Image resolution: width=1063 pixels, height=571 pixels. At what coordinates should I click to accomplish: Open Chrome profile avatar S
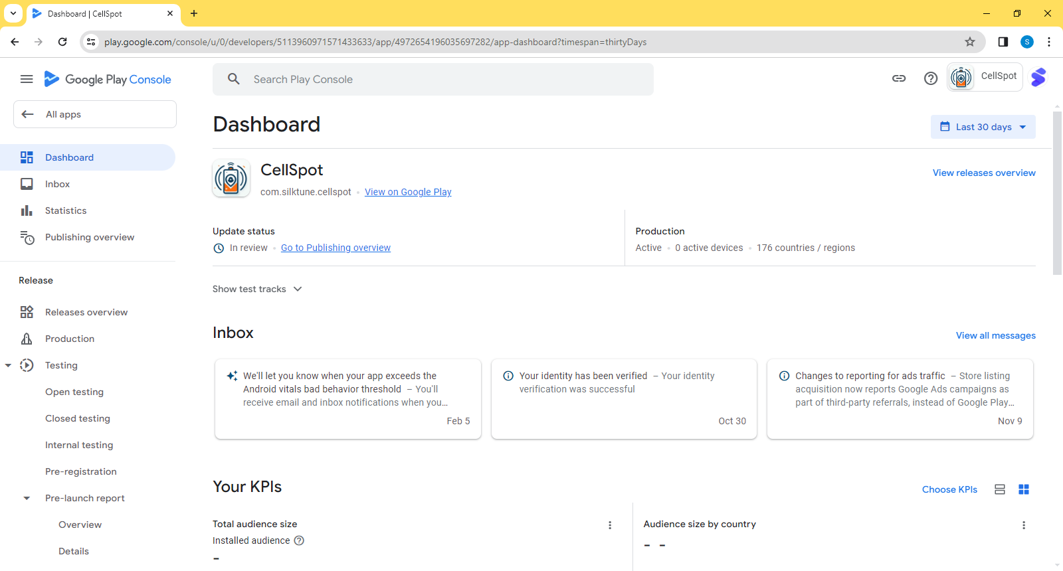point(1027,42)
